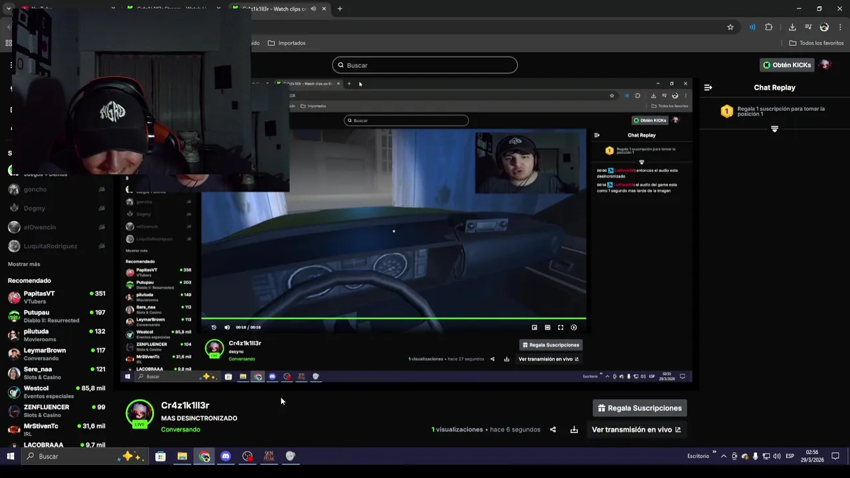Open the Chrome extensions puzzle icon

pos(769,27)
